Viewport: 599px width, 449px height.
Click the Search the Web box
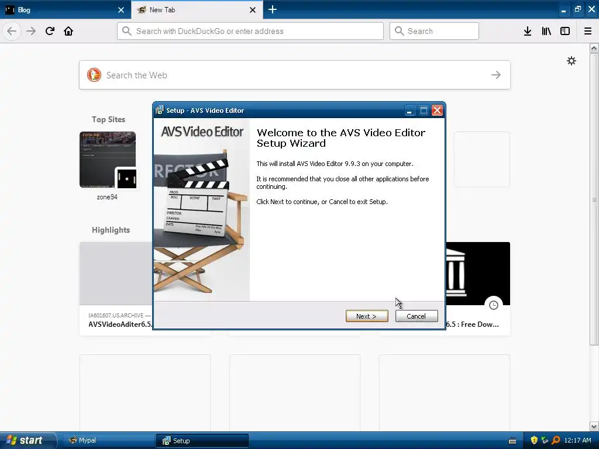295,75
